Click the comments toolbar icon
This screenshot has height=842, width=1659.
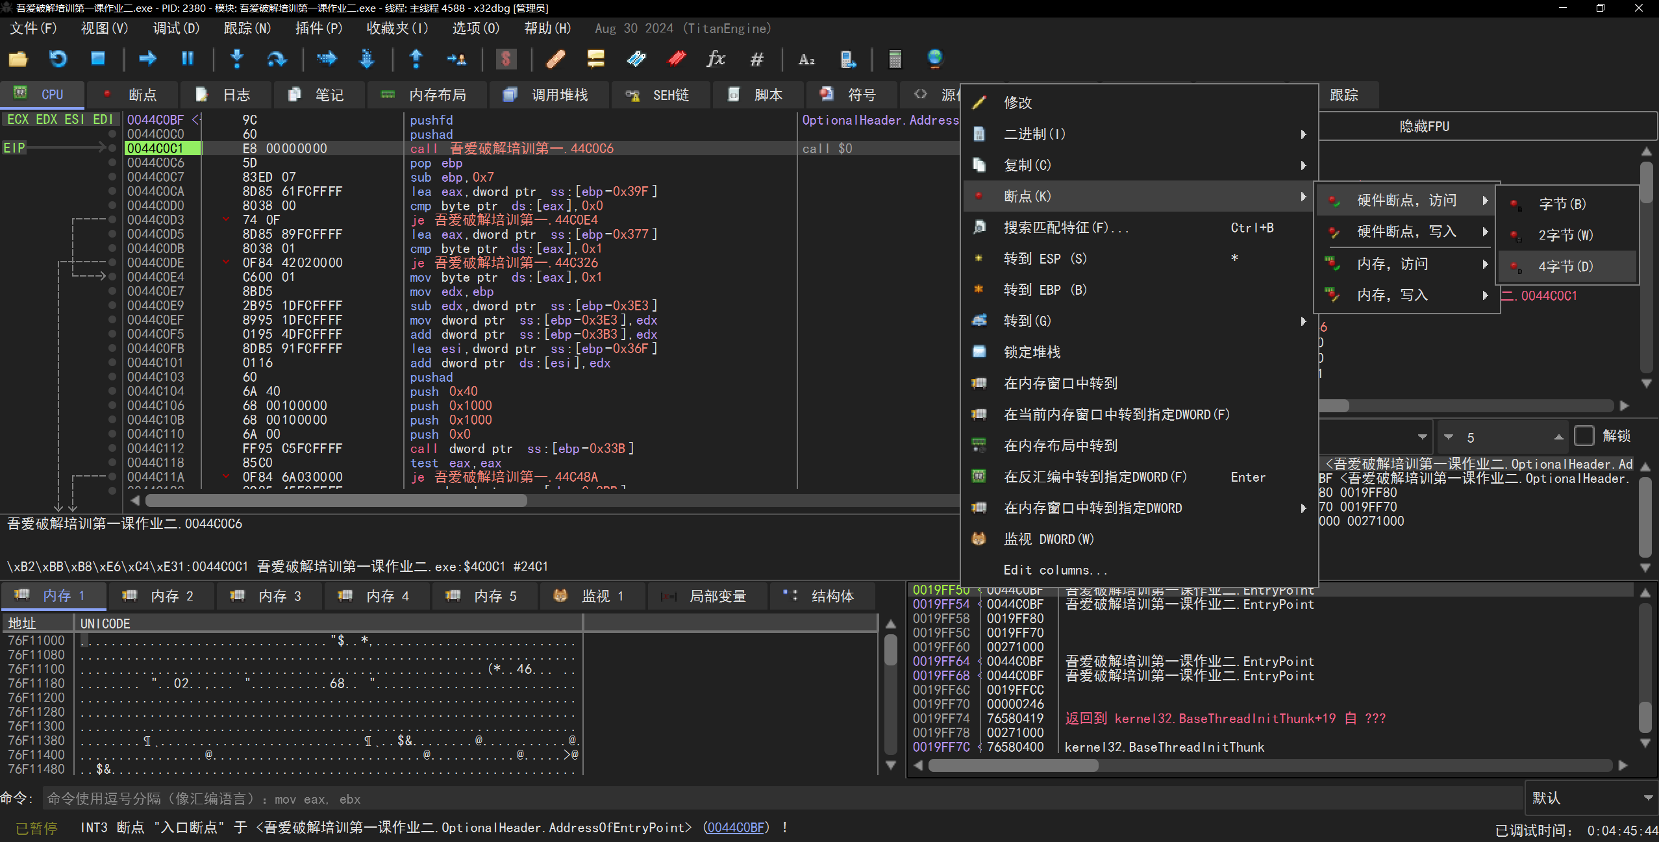595,59
